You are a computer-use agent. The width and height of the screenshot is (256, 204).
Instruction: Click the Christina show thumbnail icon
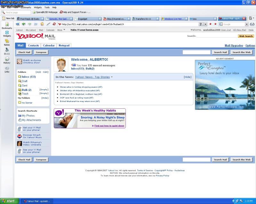tap(20, 62)
